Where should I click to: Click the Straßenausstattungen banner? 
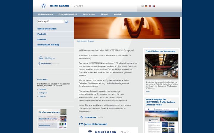[52, 112]
